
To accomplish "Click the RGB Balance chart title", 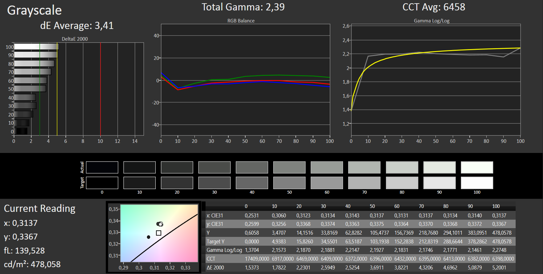I will coord(241,21).
